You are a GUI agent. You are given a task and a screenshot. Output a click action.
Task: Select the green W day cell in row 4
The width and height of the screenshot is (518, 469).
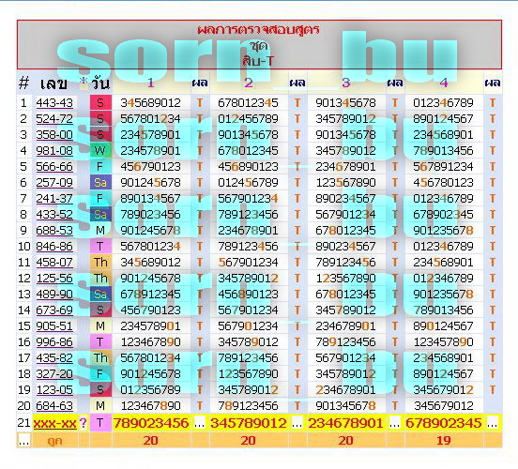(x=100, y=151)
